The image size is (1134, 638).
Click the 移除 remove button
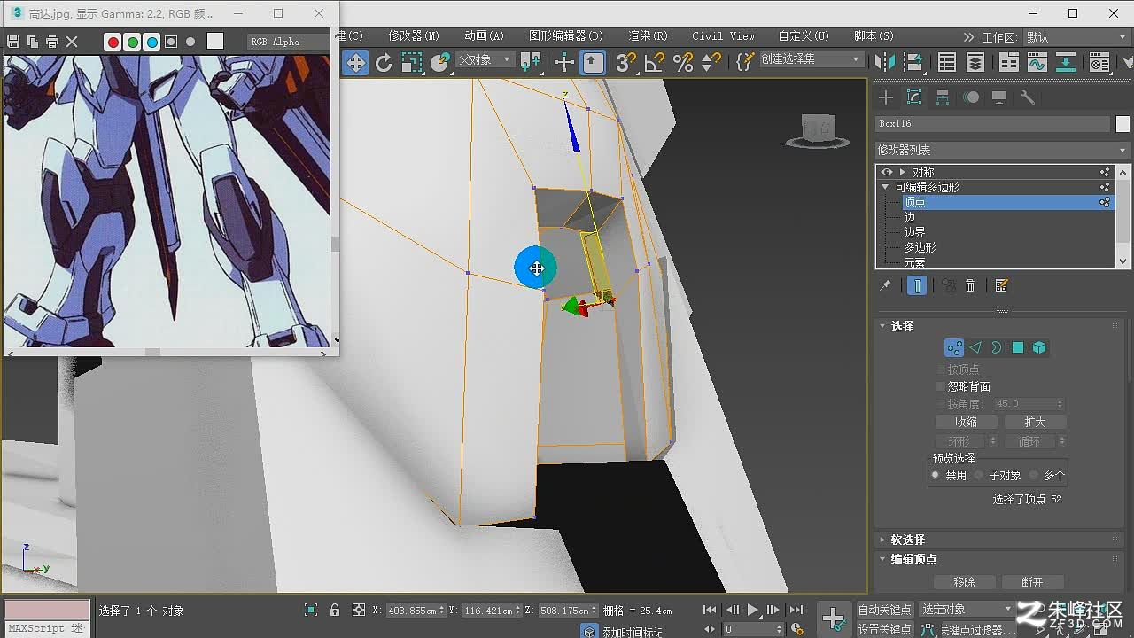[965, 582]
